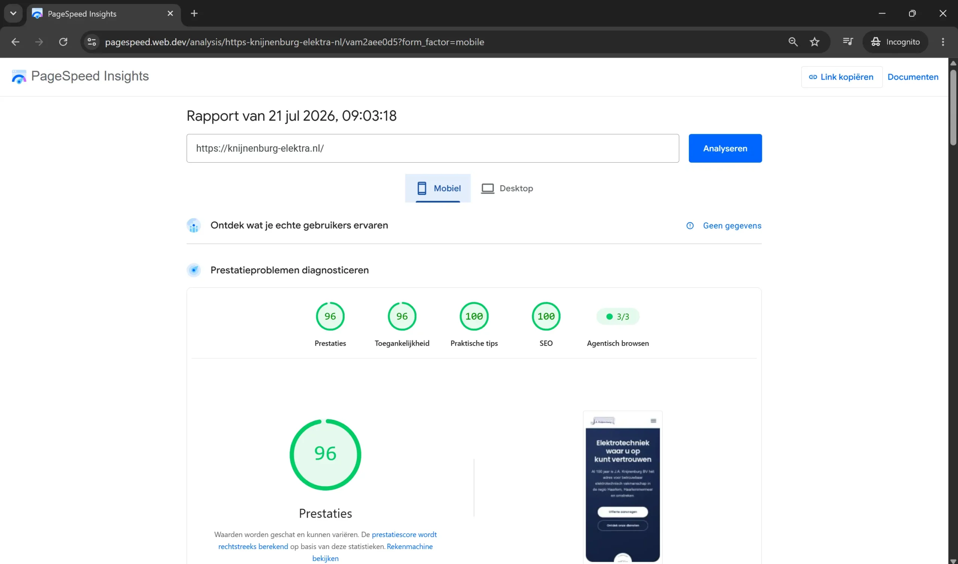This screenshot has width=958, height=564.
Task: Click the address bar URL
Action: coord(295,42)
